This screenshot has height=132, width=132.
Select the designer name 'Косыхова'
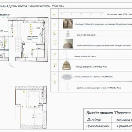tap(123, 120)
